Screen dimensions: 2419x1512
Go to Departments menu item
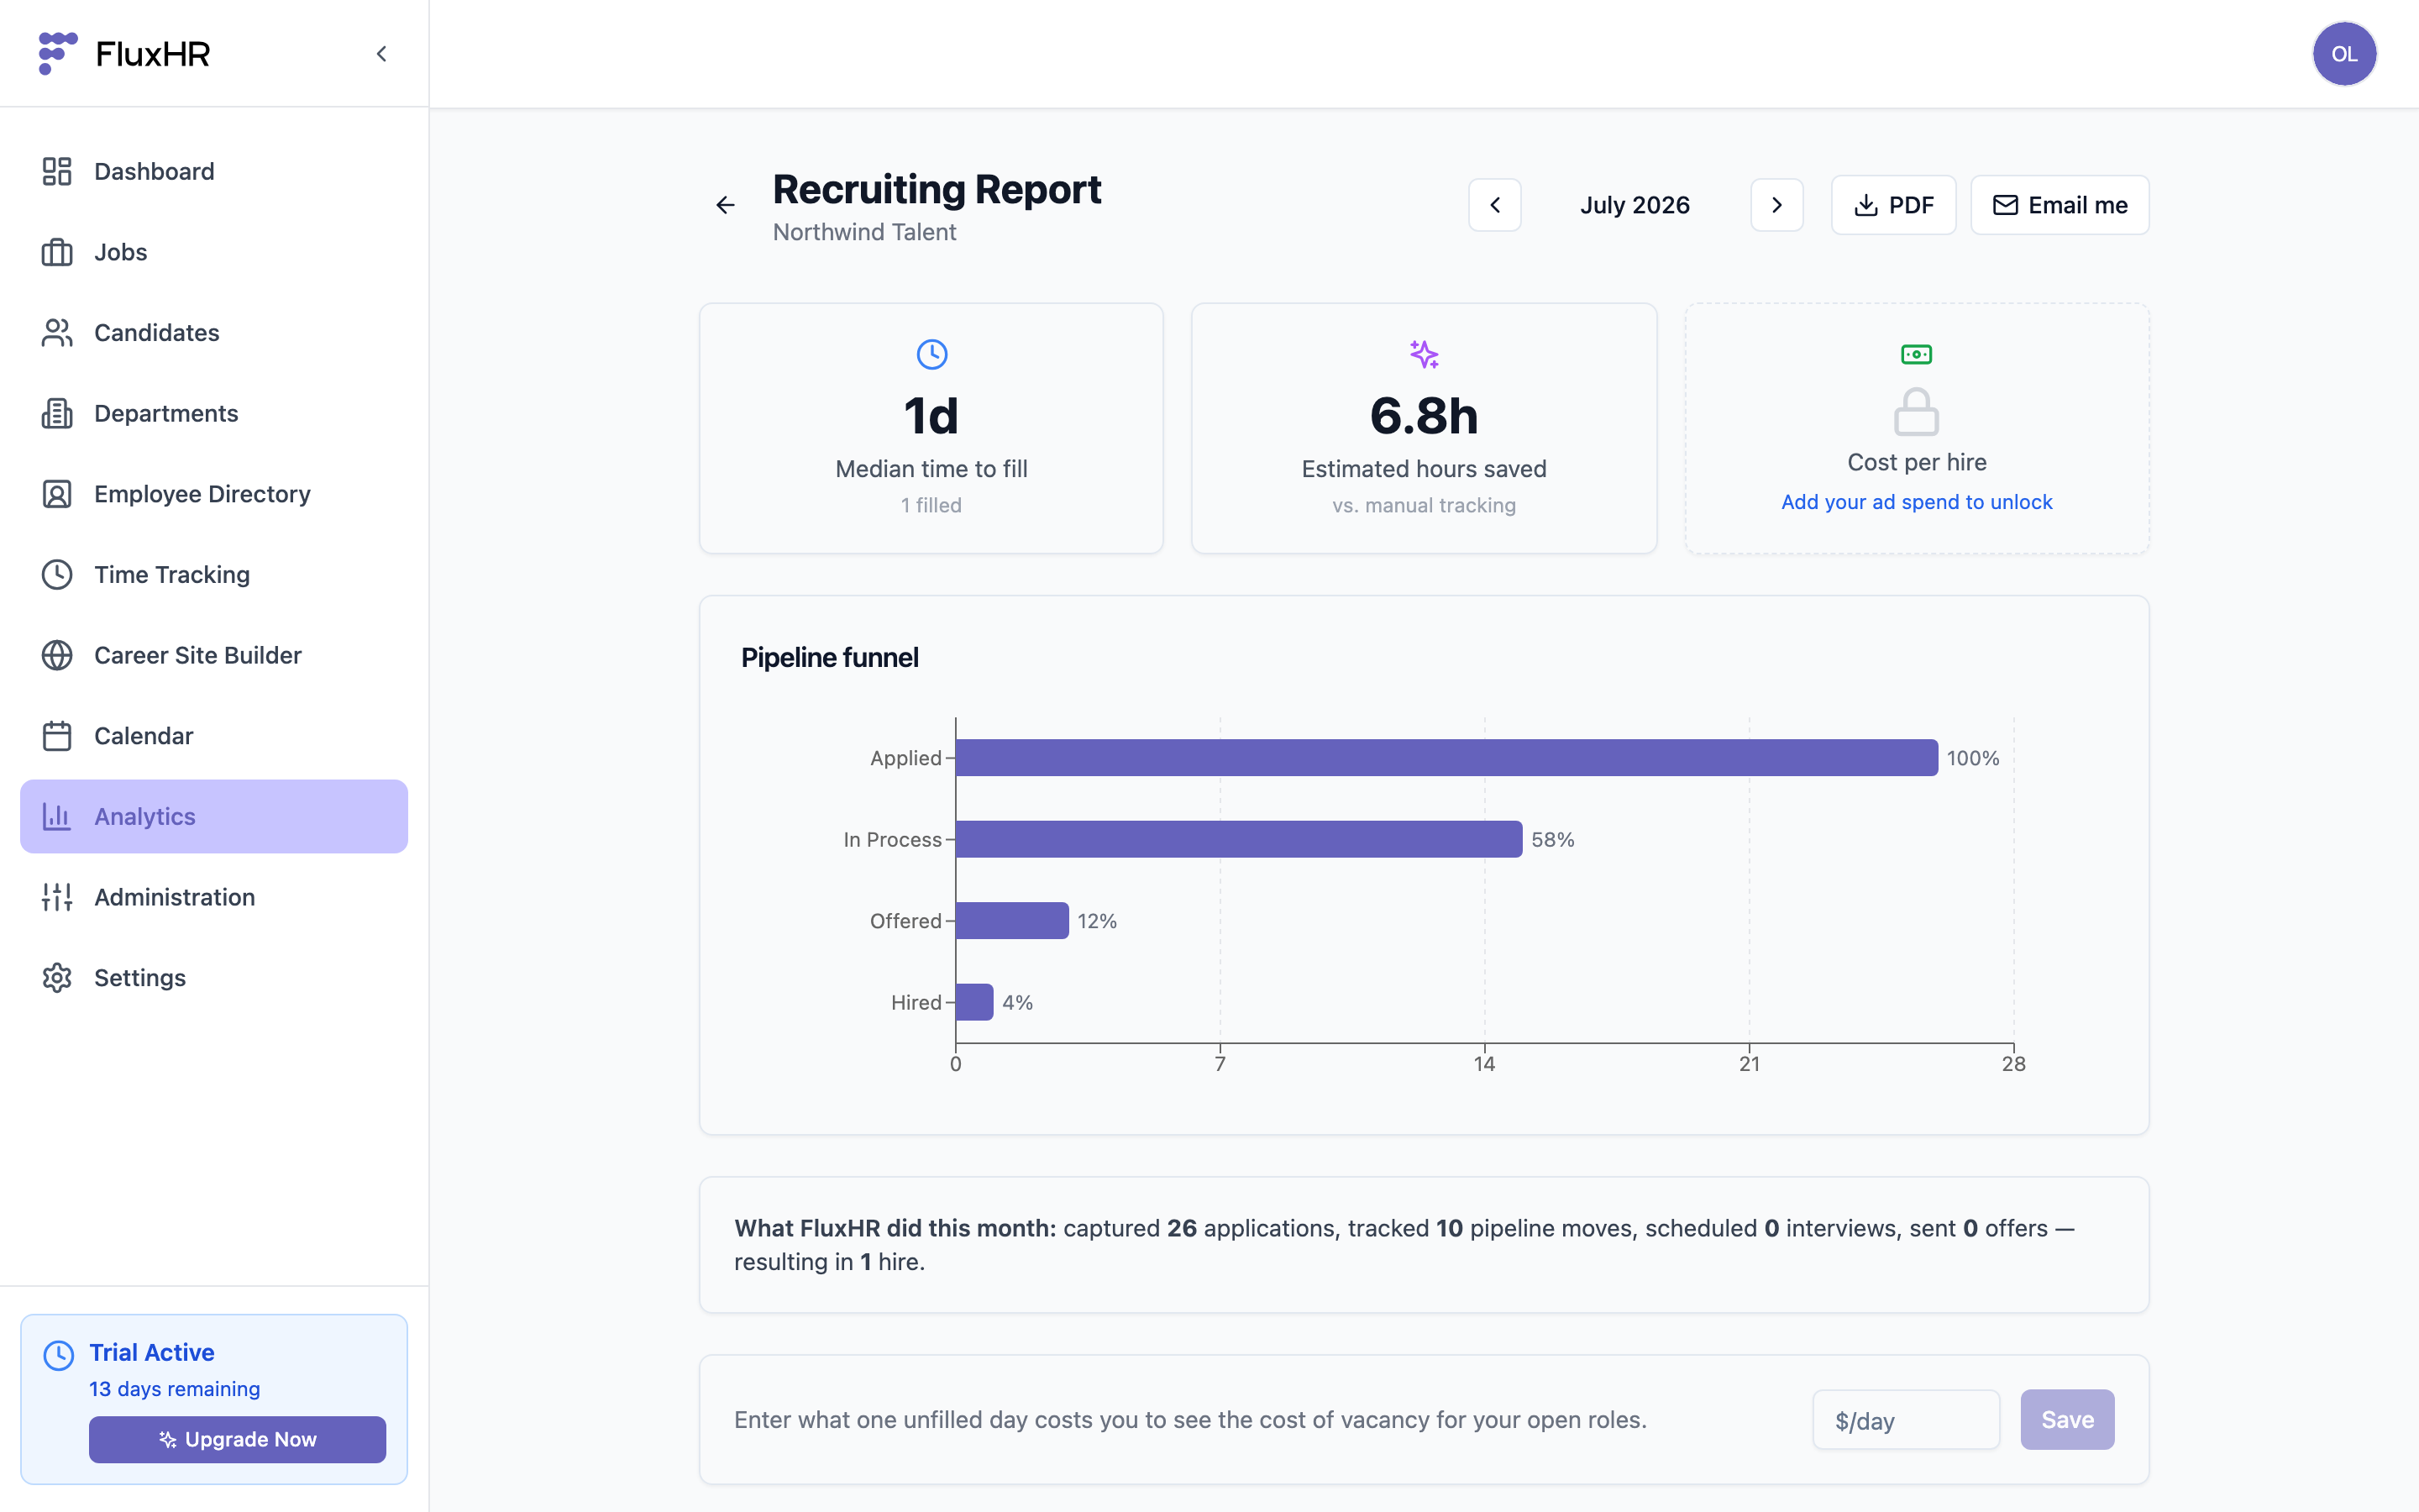tap(214, 413)
